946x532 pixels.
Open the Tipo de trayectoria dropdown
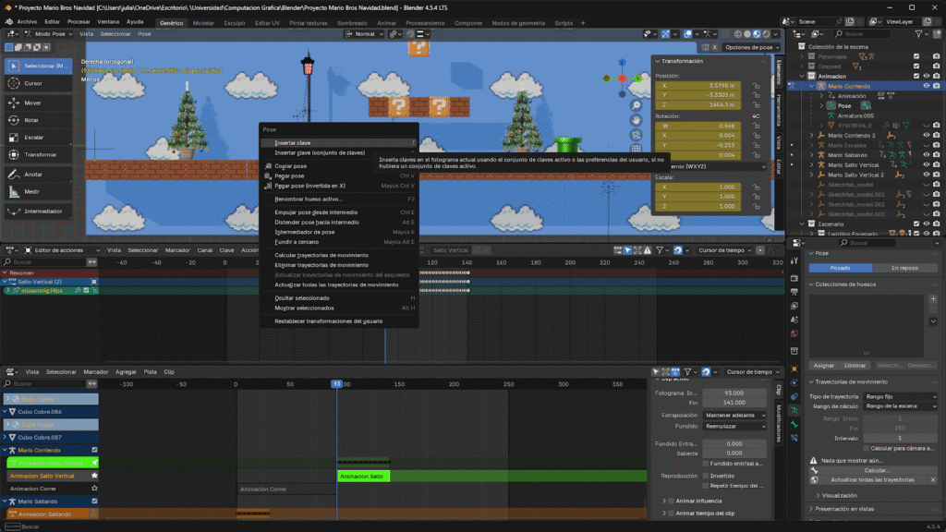pos(901,396)
